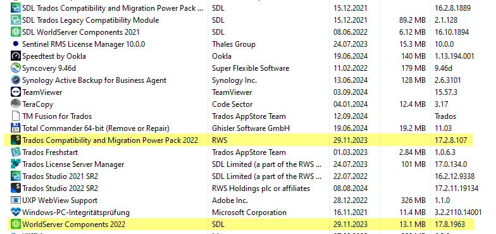Select Trados Studio 2022 SR2 name

click(60, 188)
